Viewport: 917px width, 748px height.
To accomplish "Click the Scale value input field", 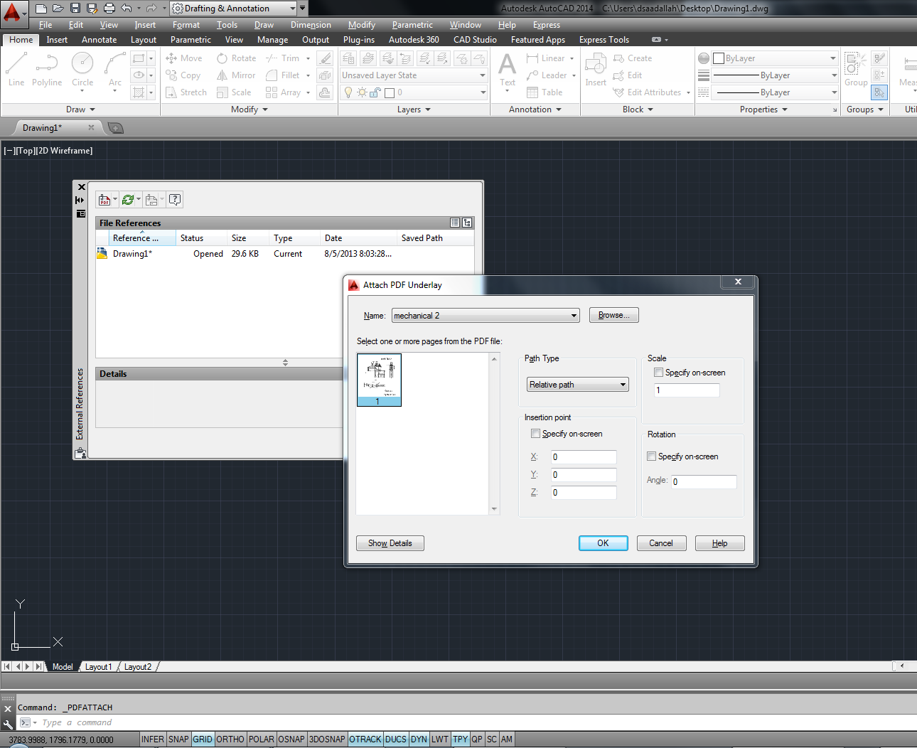I will coord(687,390).
